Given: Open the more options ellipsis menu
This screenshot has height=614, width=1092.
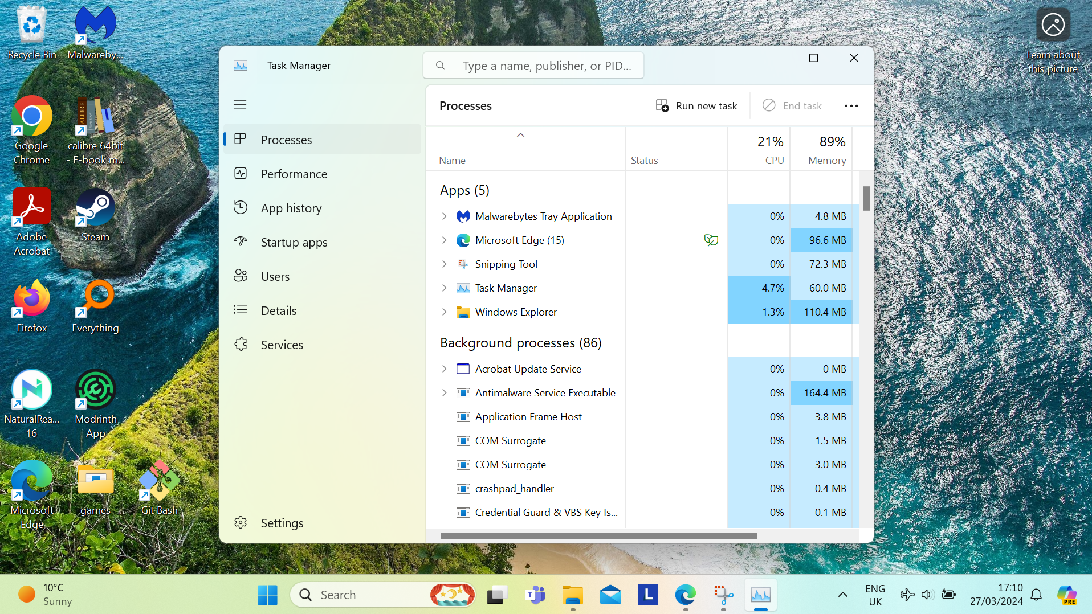Looking at the screenshot, I should pos(851,105).
